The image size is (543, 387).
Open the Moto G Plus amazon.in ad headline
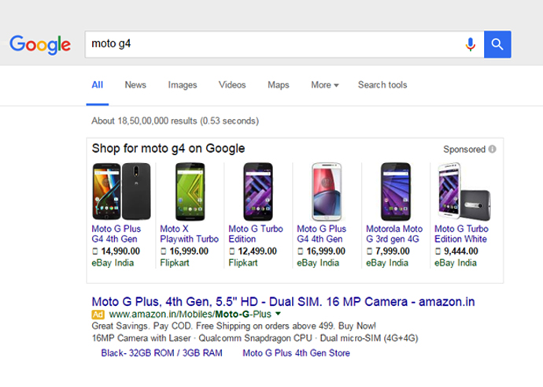tap(283, 302)
